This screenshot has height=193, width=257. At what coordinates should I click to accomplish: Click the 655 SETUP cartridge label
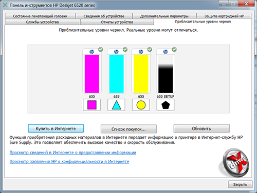point(166,97)
